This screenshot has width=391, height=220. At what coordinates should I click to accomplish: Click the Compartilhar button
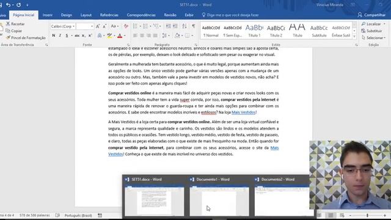tap(371, 15)
